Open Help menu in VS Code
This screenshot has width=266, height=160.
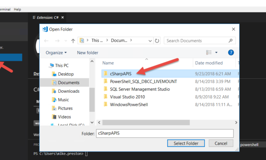coord(17,9)
